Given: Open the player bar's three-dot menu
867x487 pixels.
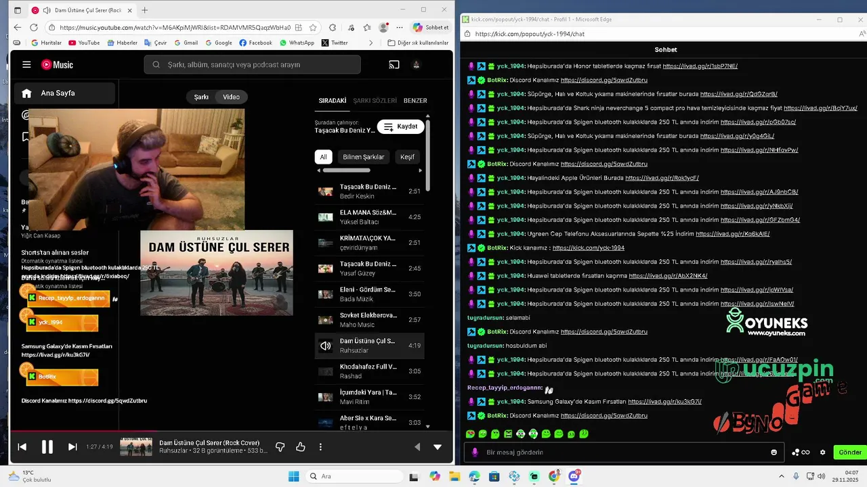Looking at the screenshot, I should point(320,446).
